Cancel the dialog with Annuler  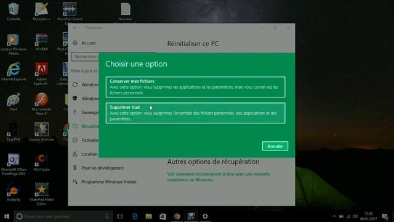point(275,146)
